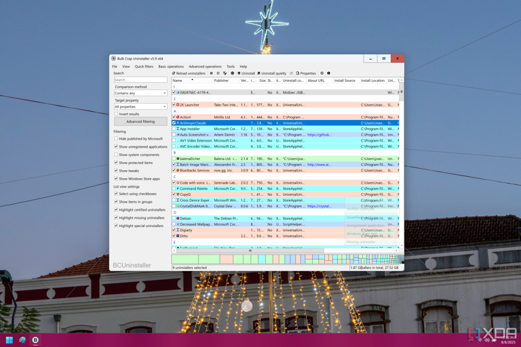This screenshot has height=347, width=521.
Task: Open the Comparison method dropdown
Action: pyautogui.click(x=140, y=94)
